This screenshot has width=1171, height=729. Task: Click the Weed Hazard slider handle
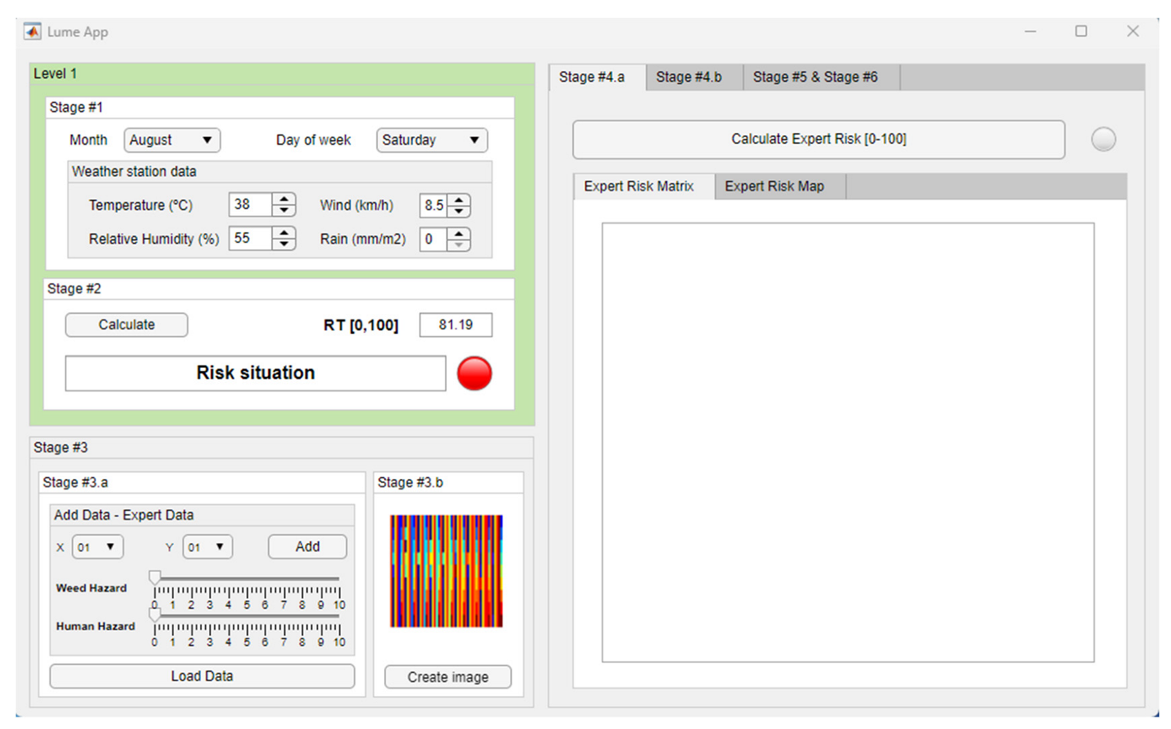tap(155, 577)
